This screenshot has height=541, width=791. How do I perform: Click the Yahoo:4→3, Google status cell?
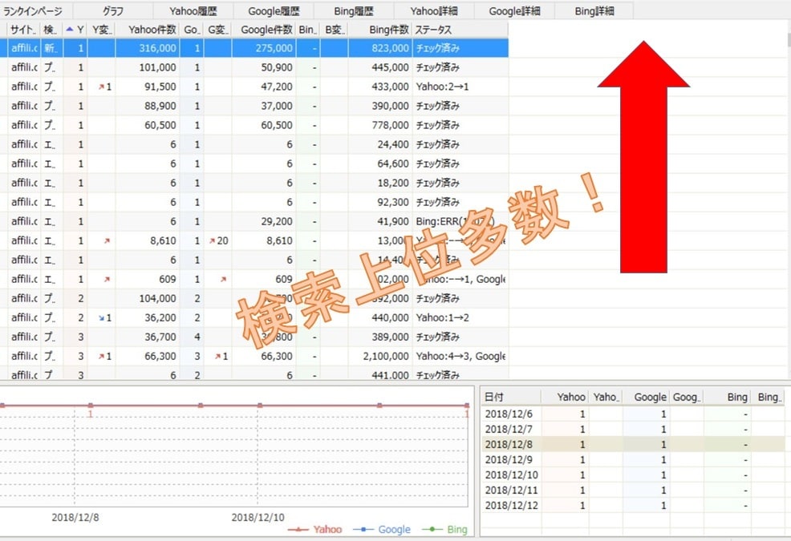pyautogui.click(x=460, y=357)
